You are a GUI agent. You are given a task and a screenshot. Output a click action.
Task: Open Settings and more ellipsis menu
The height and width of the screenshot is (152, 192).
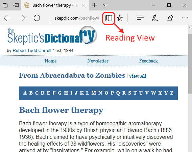click(185, 18)
